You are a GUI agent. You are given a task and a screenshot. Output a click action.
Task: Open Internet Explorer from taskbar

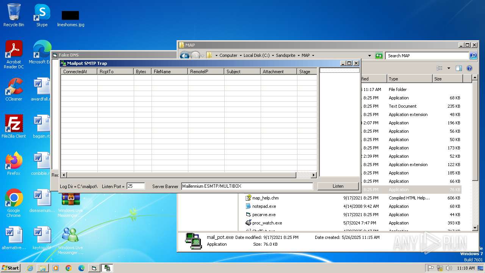pyautogui.click(x=30, y=268)
